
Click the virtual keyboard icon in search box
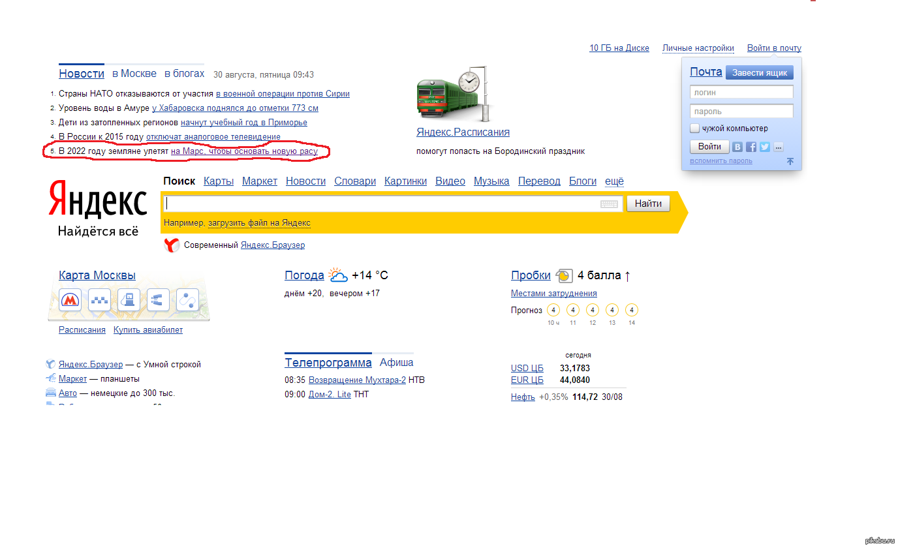pyautogui.click(x=609, y=204)
